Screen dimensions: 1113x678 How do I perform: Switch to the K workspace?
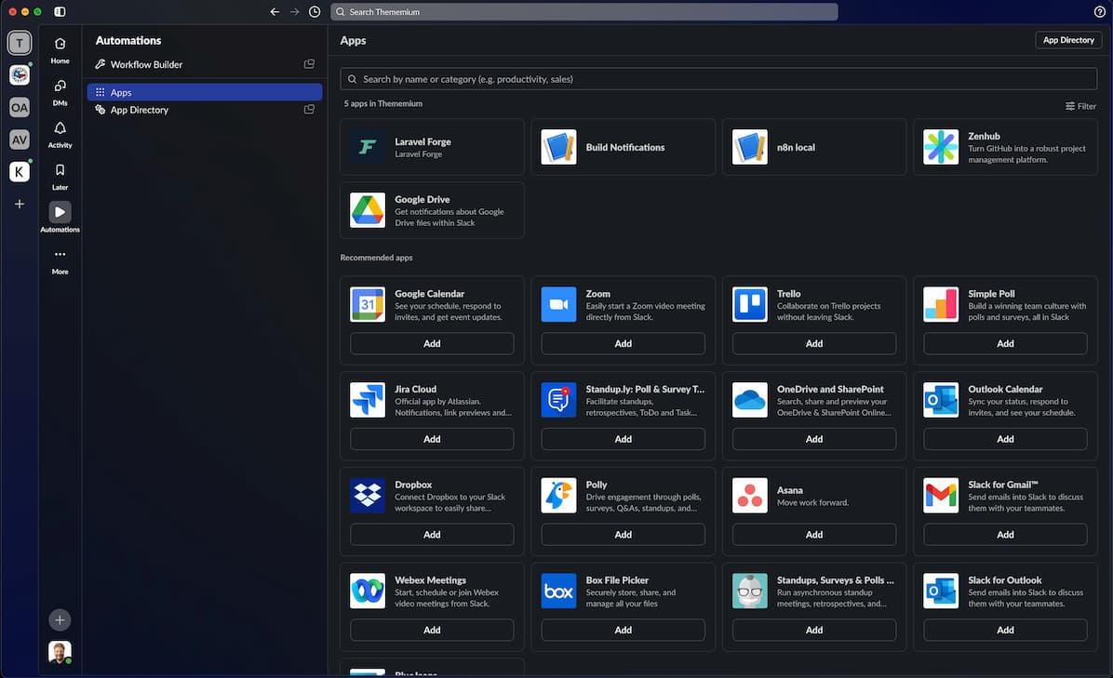point(20,172)
